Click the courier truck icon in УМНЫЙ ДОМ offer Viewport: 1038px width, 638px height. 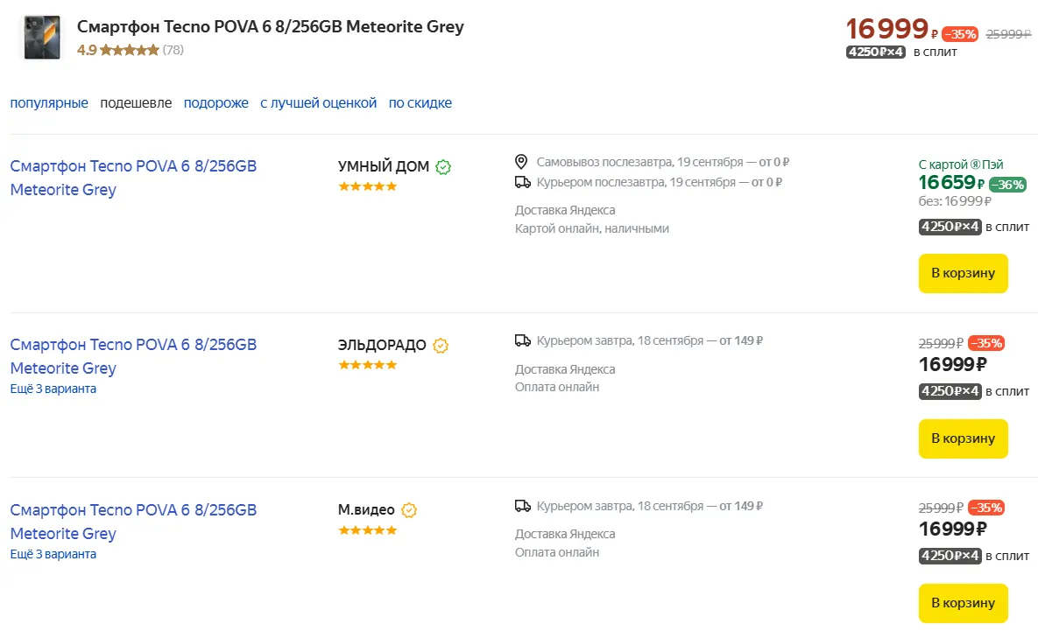click(522, 182)
